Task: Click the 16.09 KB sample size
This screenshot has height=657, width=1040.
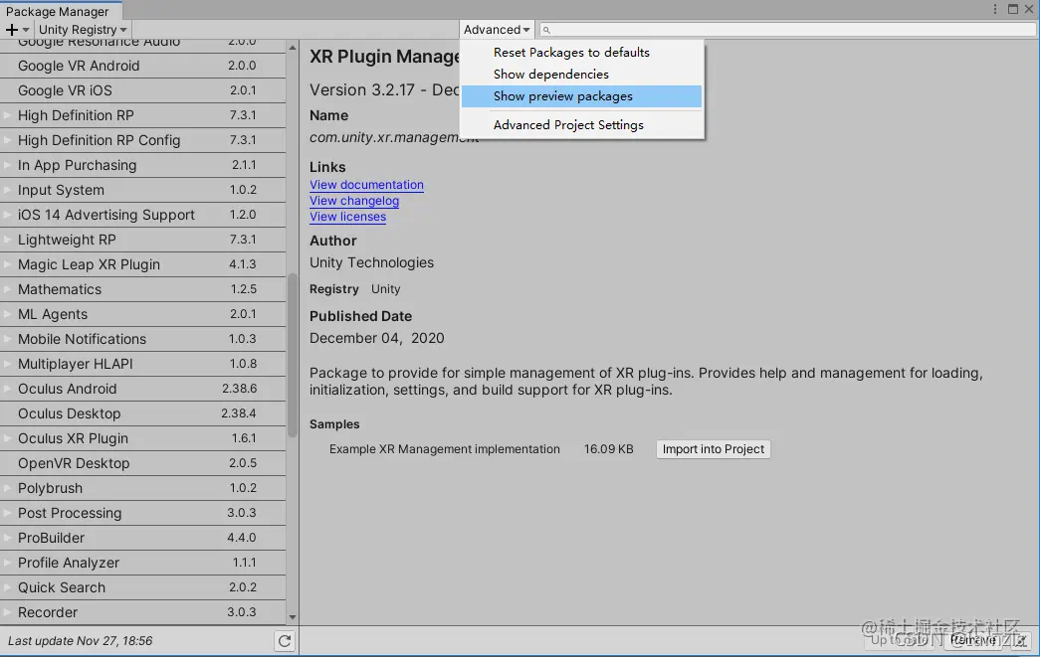Action: (608, 449)
